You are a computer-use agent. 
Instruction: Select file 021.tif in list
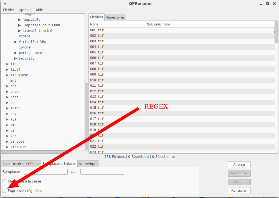[181, 141]
